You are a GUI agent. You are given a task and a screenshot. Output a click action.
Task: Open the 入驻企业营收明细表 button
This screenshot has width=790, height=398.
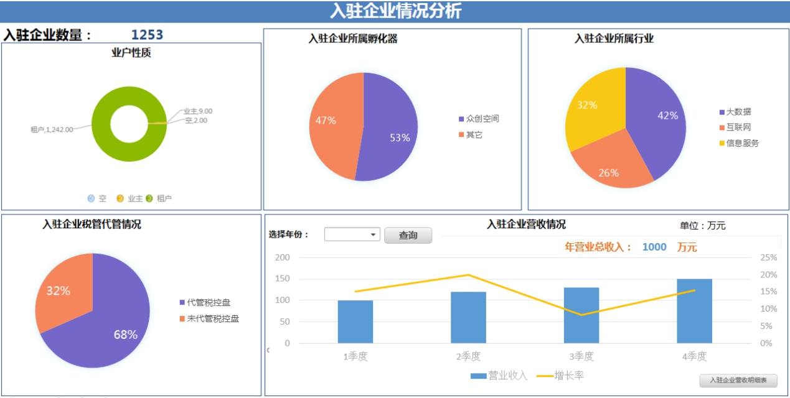[738, 381]
